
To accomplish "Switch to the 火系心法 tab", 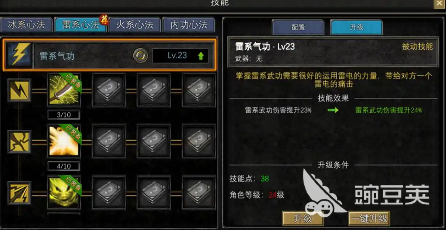I will pos(135,25).
